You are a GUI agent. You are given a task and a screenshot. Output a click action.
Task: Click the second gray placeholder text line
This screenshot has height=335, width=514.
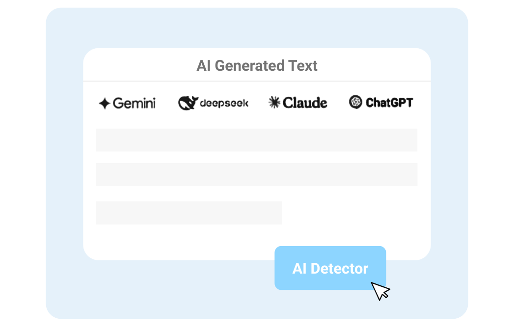tap(256, 174)
